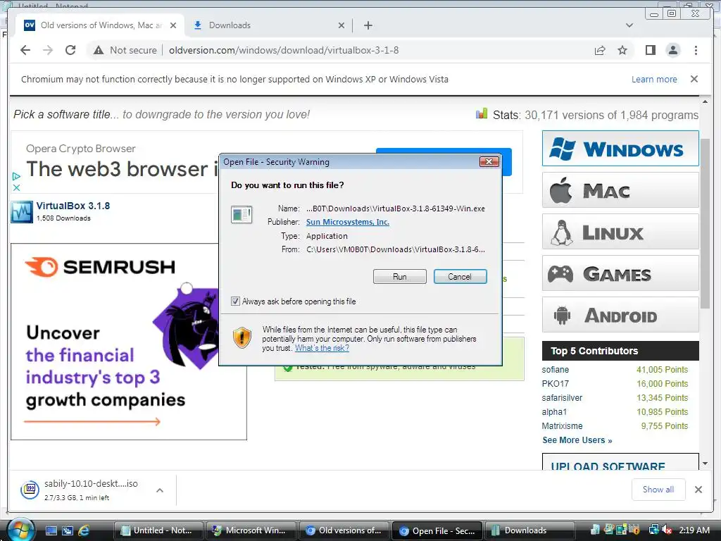721x541 pixels.
Task: Click the muted volume tray icon
Action: click(x=667, y=530)
